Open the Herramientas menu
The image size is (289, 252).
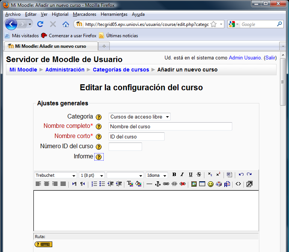(x=114, y=14)
